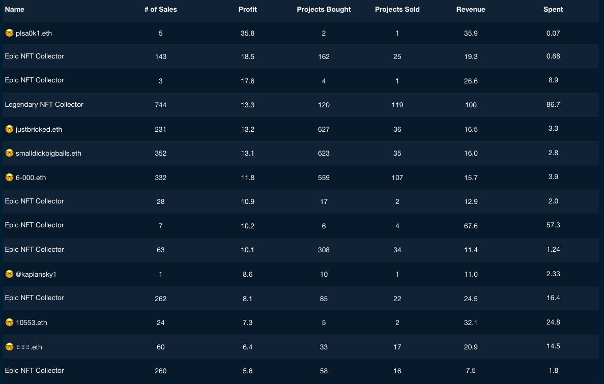Image resolution: width=604 pixels, height=384 pixels.
Task: Click the 100 revenue cell of Legendary collector
Action: pyautogui.click(x=471, y=105)
